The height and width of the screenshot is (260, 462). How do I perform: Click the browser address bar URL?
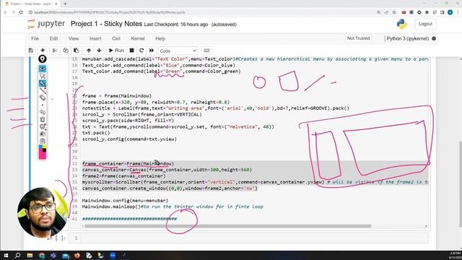pos(110,12)
